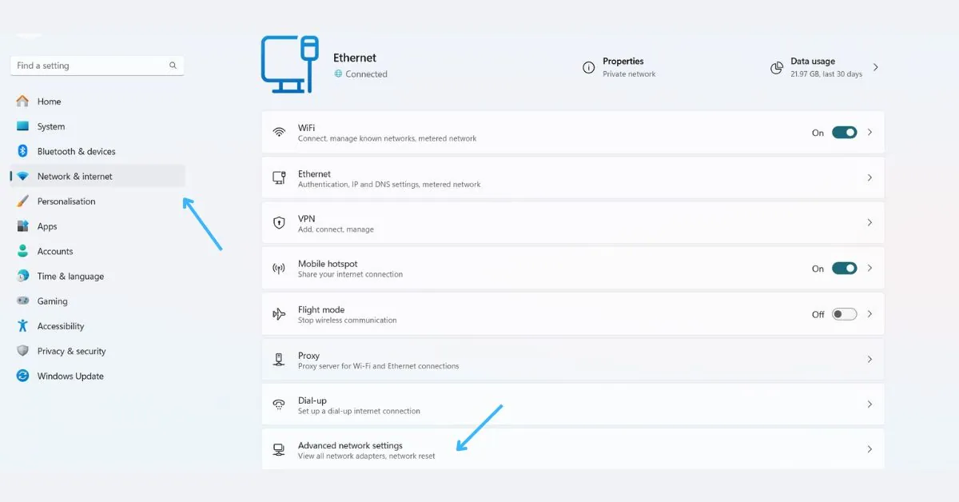This screenshot has width=959, height=502.
Task: Click the Mobile hotspot antenna icon
Action: point(279,269)
